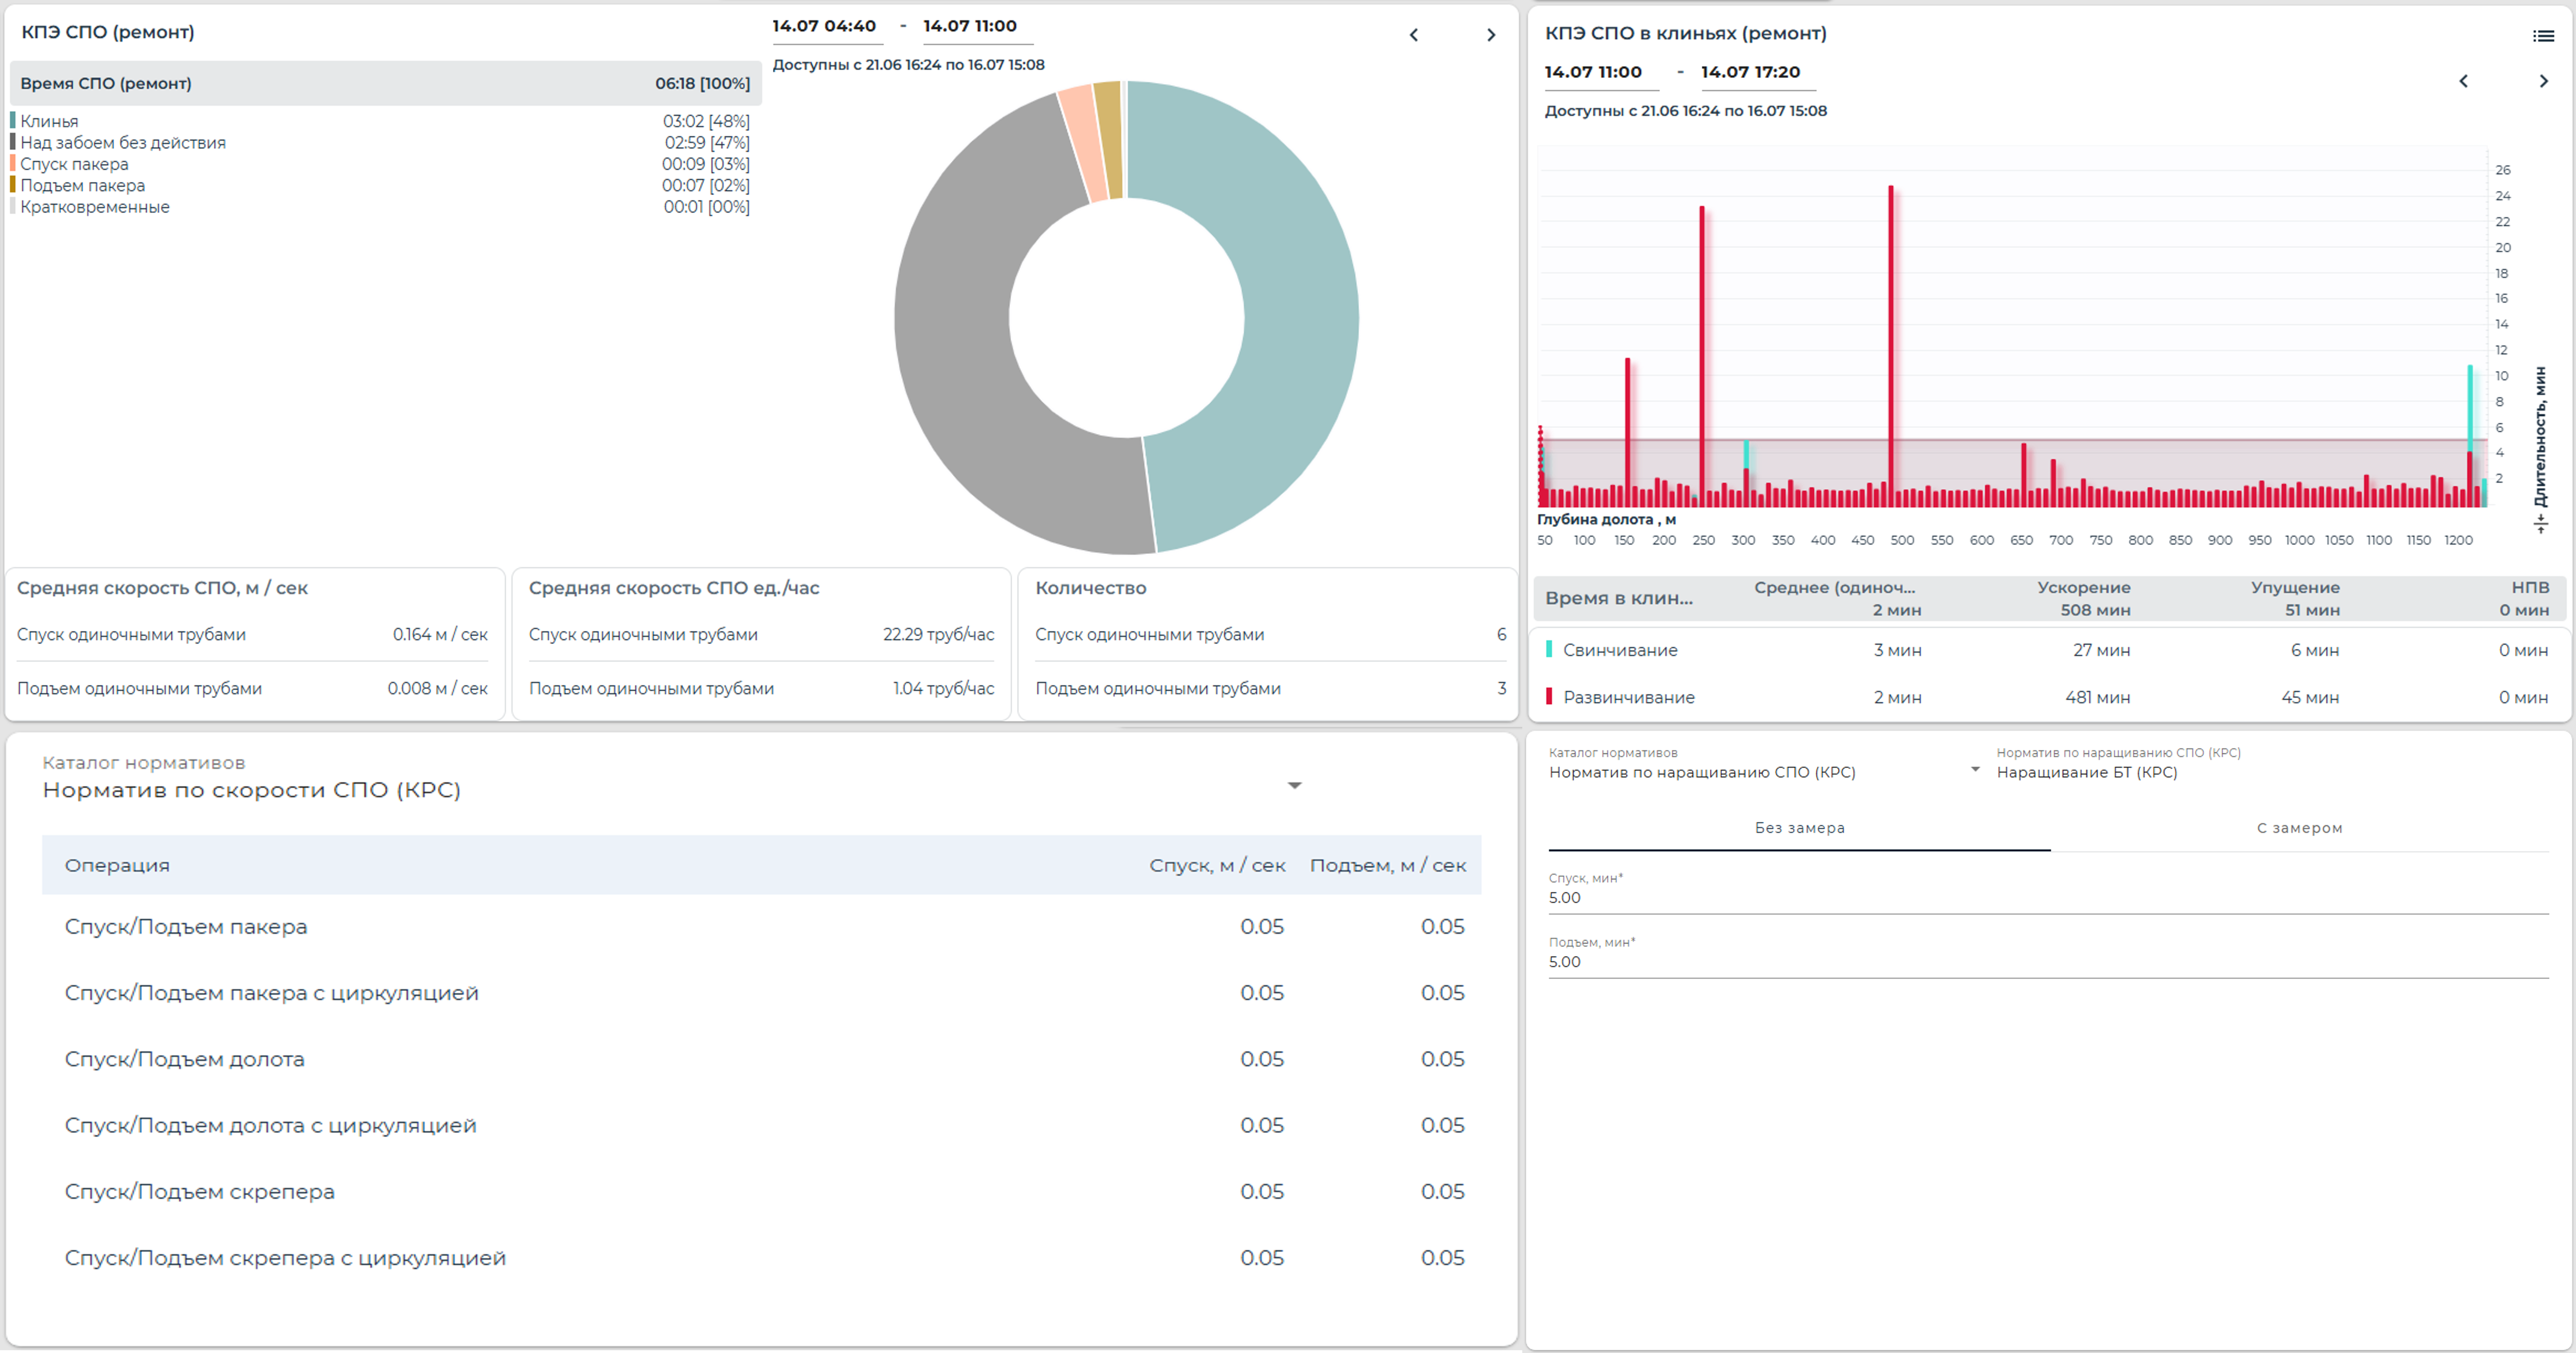Click Ускорение column header
The image size is (2576, 1353).
coord(2084,588)
